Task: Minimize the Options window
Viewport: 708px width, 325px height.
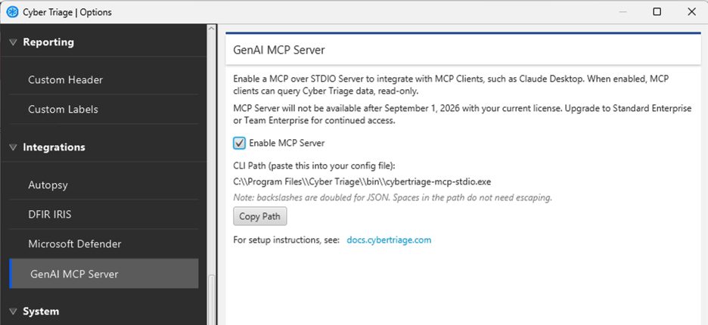Action: coord(622,12)
